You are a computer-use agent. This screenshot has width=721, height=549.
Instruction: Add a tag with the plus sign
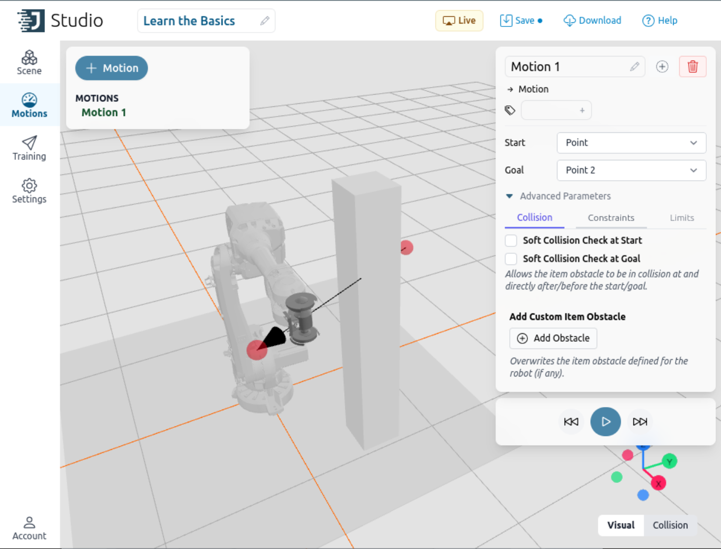pyautogui.click(x=582, y=110)
